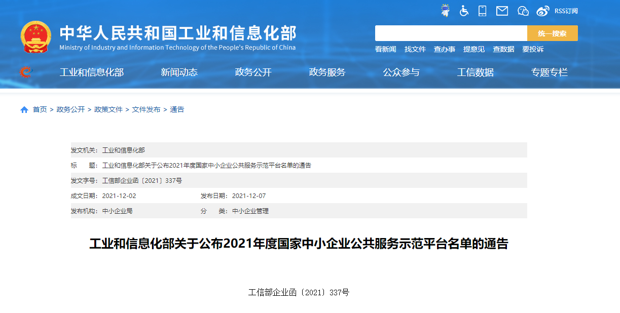The image size is (620, 313).
Task: Click the robot assistant icon
Action: pos(445,11)
